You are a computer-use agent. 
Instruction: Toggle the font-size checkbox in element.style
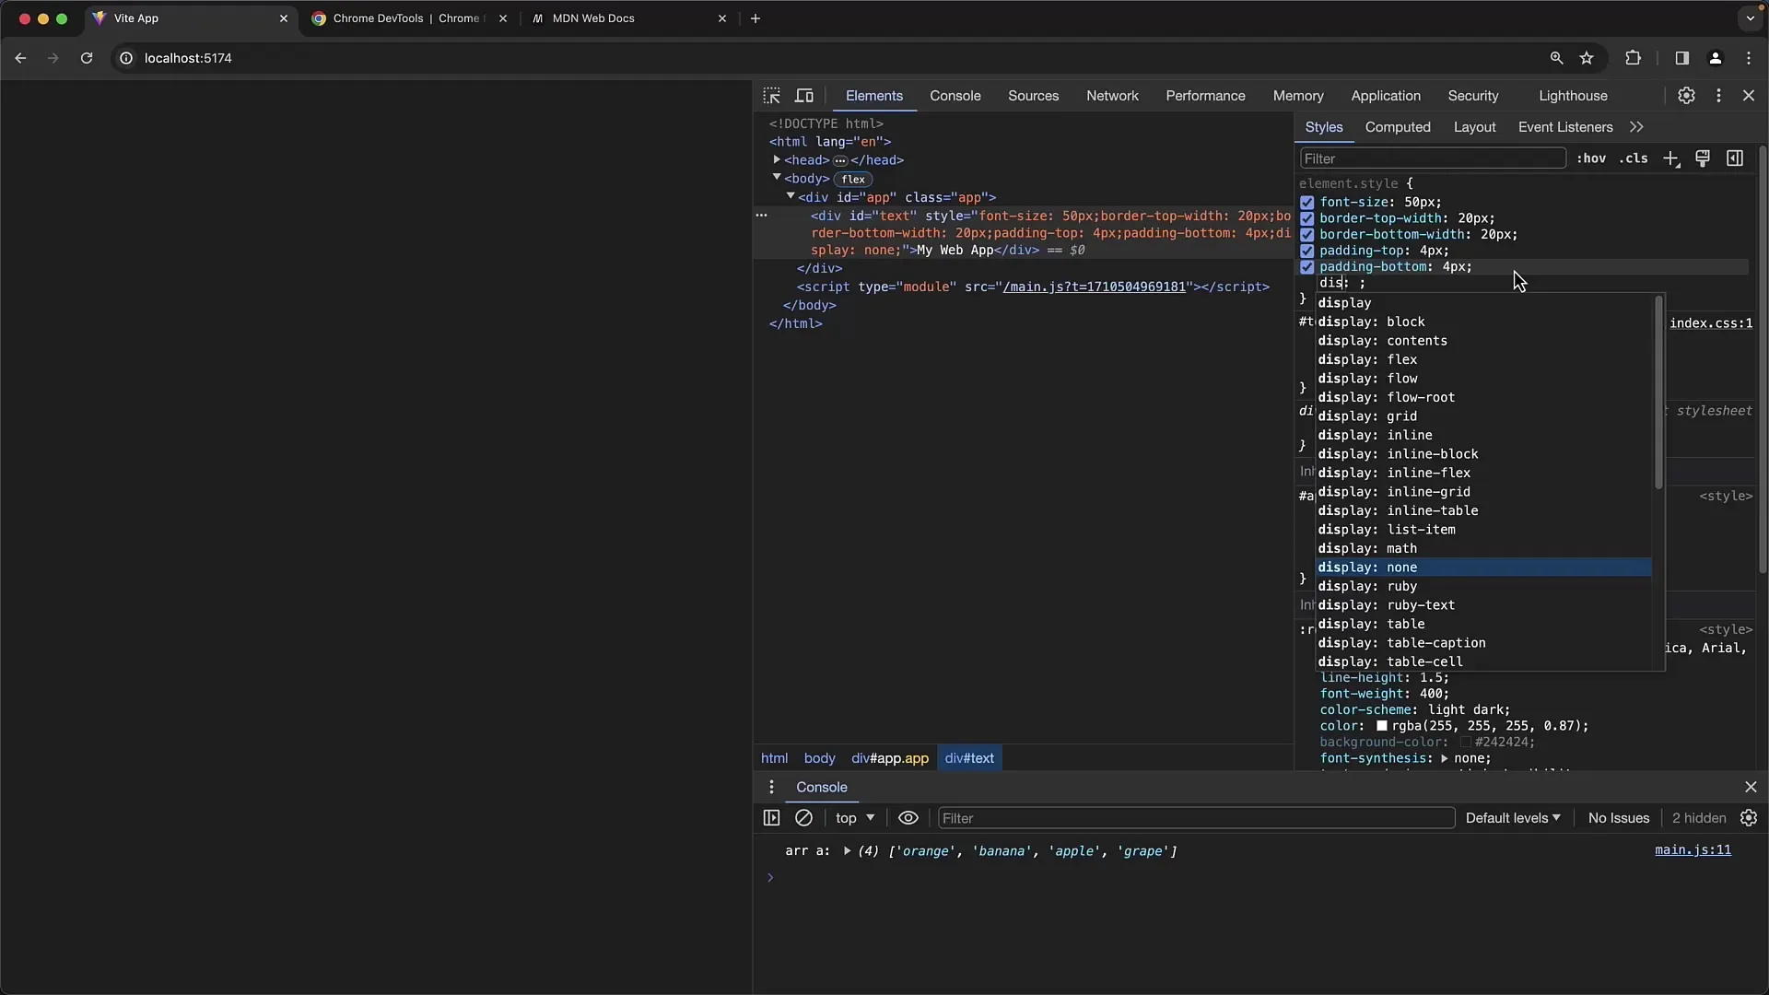(1307, 201)
